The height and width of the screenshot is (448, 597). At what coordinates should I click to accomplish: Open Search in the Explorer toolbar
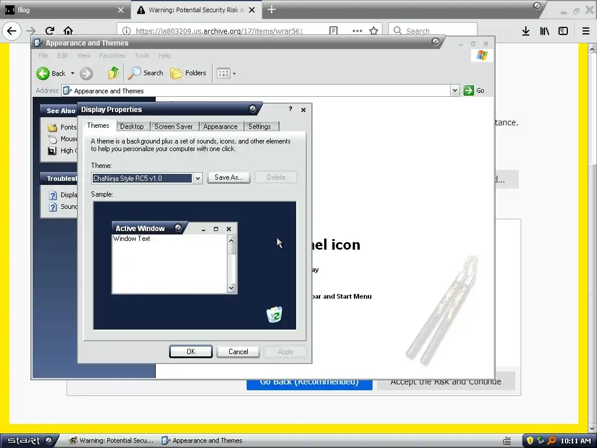[145, 73]
